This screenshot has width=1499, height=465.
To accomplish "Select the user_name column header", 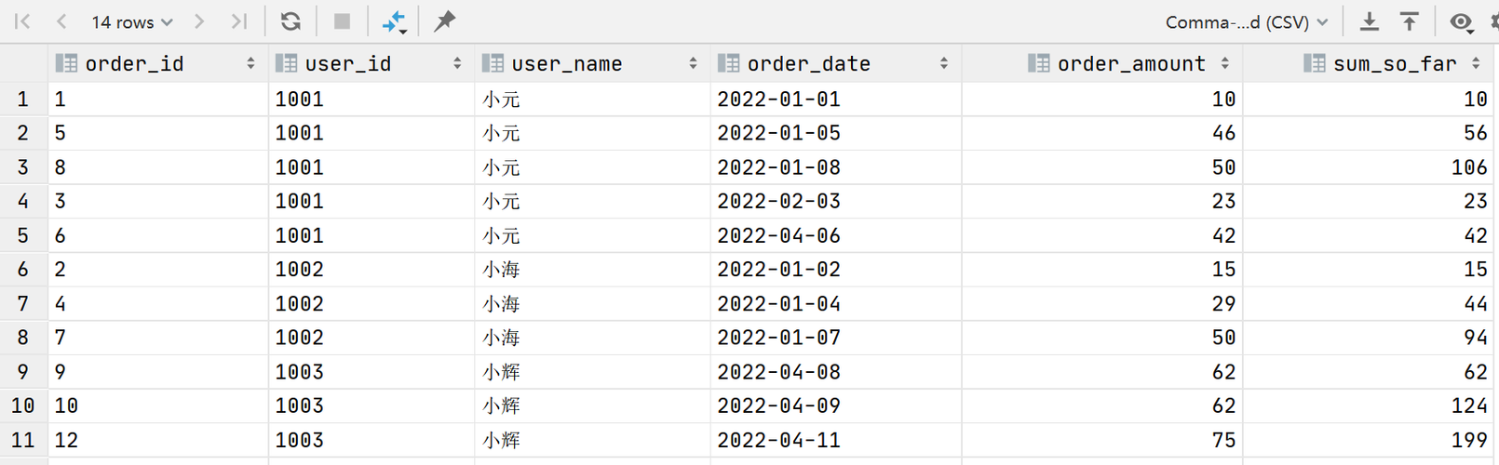I will pos(566,63).
